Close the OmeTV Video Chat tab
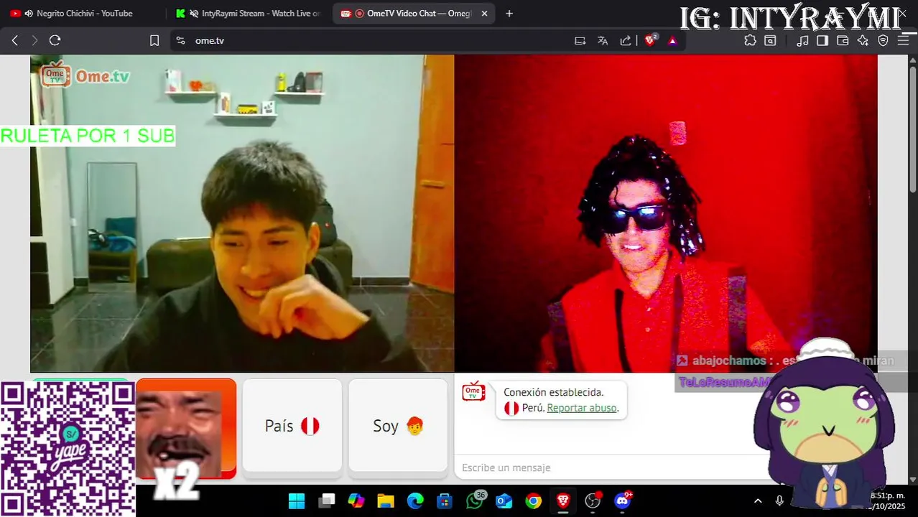Screen dimensions: 918x517 485,13
